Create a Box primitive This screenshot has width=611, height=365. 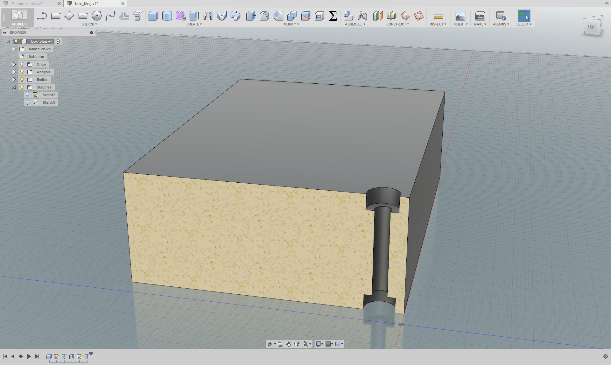[153, 16]
